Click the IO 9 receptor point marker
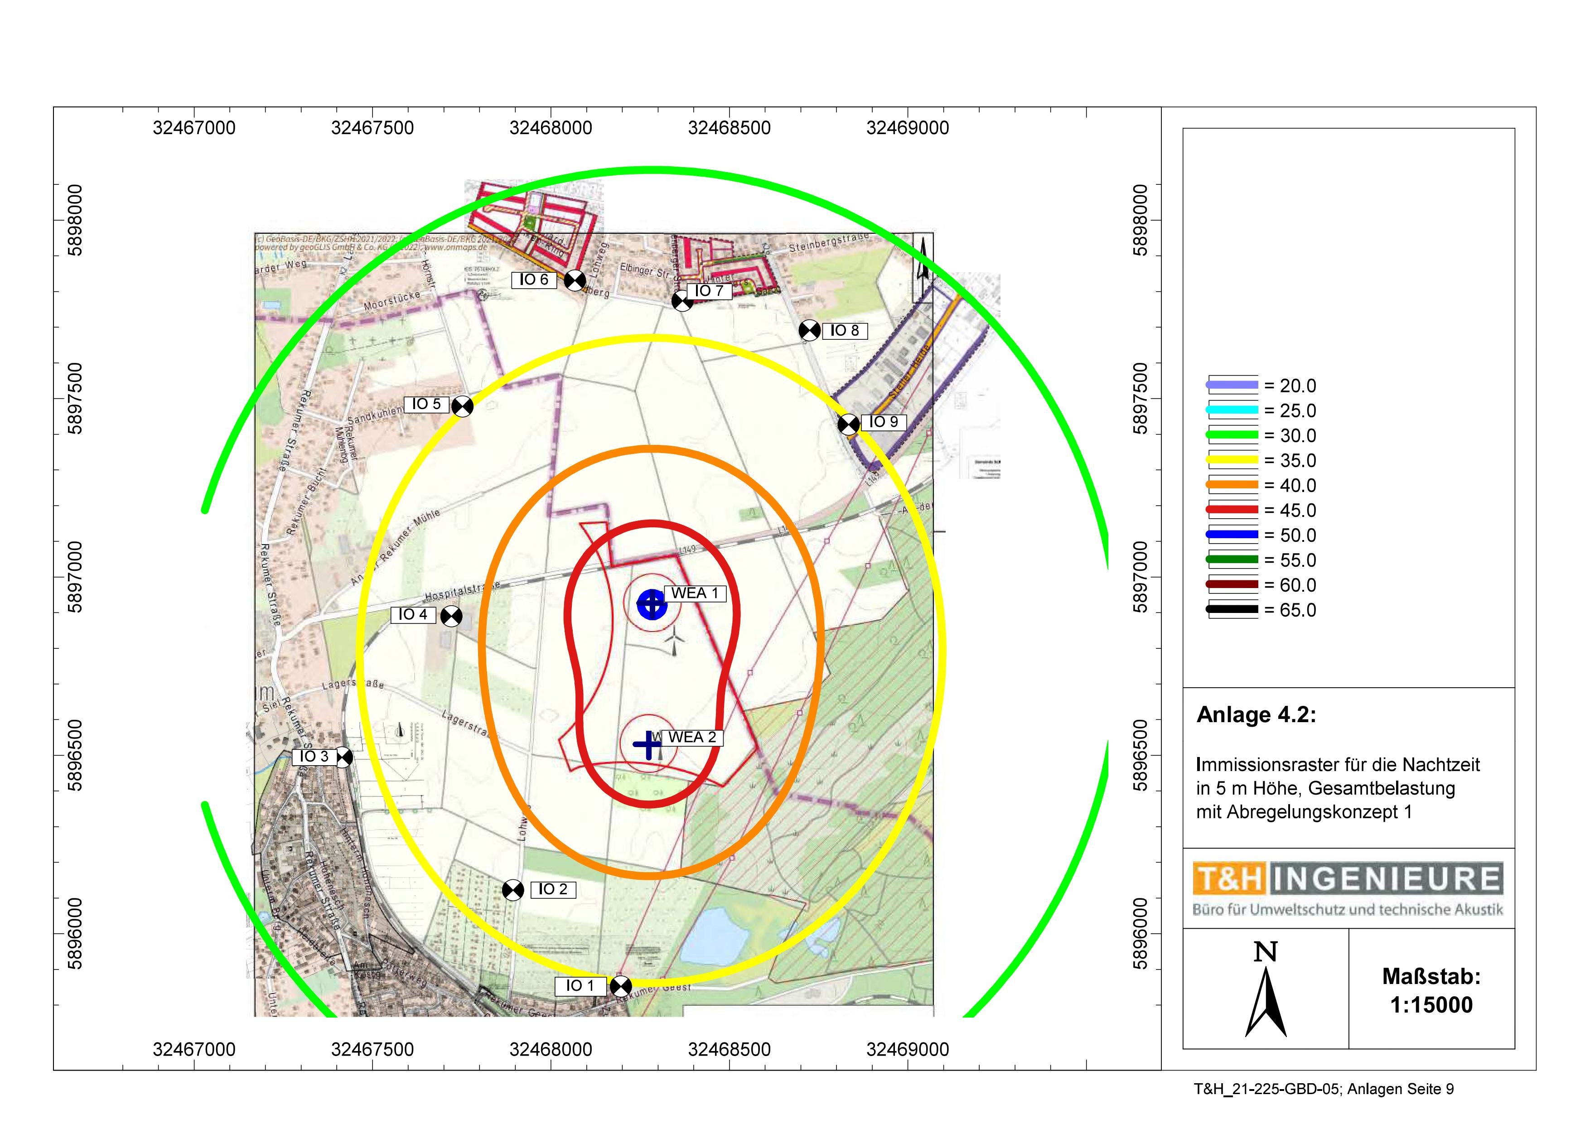The height and width of the screenshot is (1124, 1590). [848, 424]
